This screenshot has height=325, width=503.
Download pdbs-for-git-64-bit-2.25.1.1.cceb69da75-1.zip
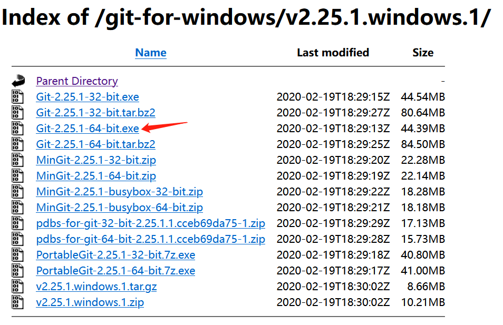point(150,239)
